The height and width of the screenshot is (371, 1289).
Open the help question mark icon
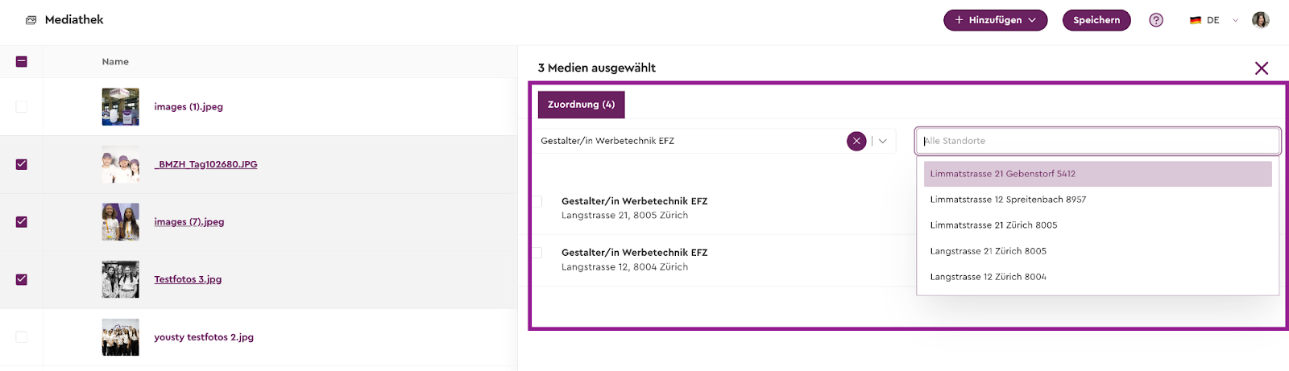pos(1156,20)
